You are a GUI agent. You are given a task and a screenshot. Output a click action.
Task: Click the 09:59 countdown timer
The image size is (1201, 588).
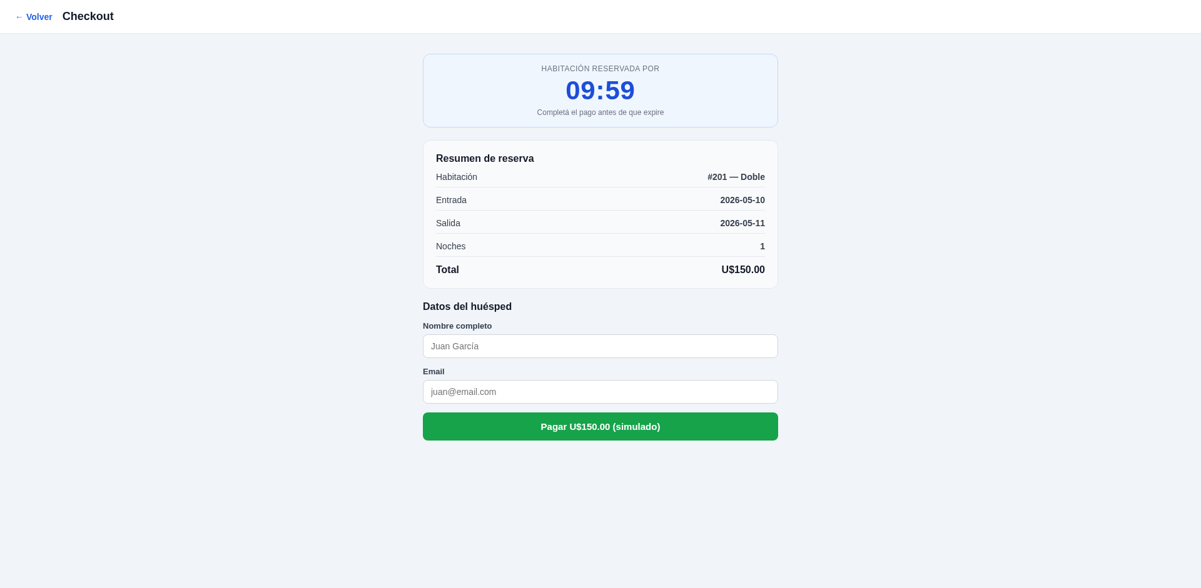tap(600, 91)
